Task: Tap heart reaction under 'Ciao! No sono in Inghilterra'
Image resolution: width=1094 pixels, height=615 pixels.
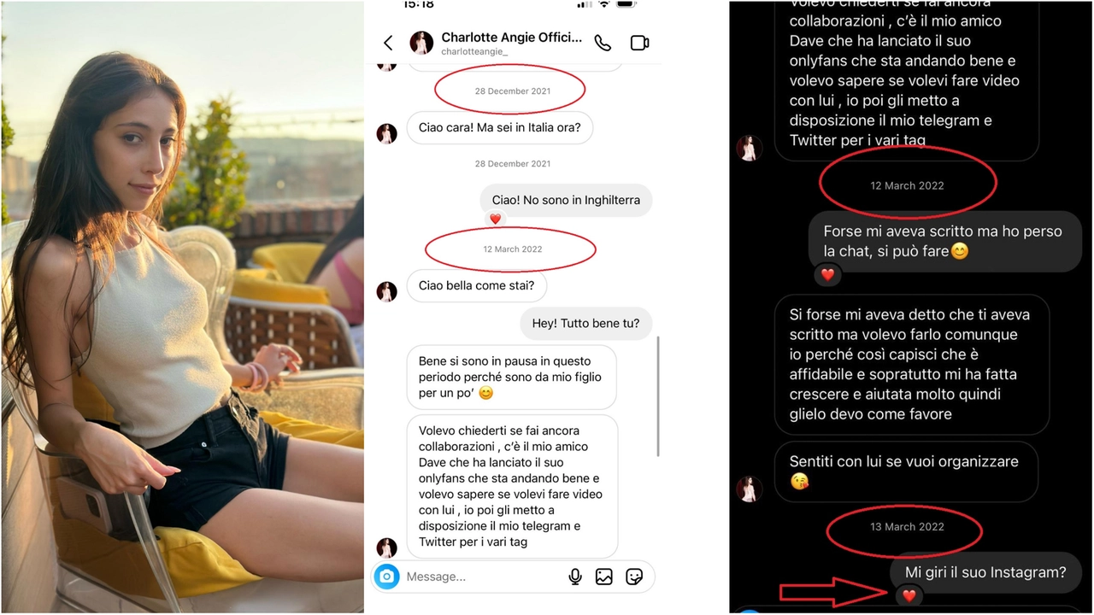Action: [x=496, y=220]
